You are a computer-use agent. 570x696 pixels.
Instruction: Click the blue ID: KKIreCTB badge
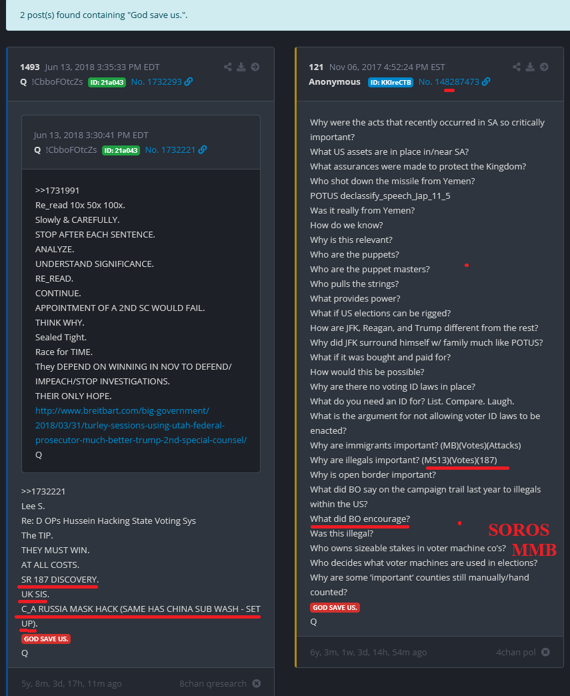click(x=391, y=82)
